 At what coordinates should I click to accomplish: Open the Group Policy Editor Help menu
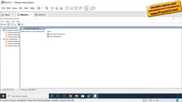point(18,22)
